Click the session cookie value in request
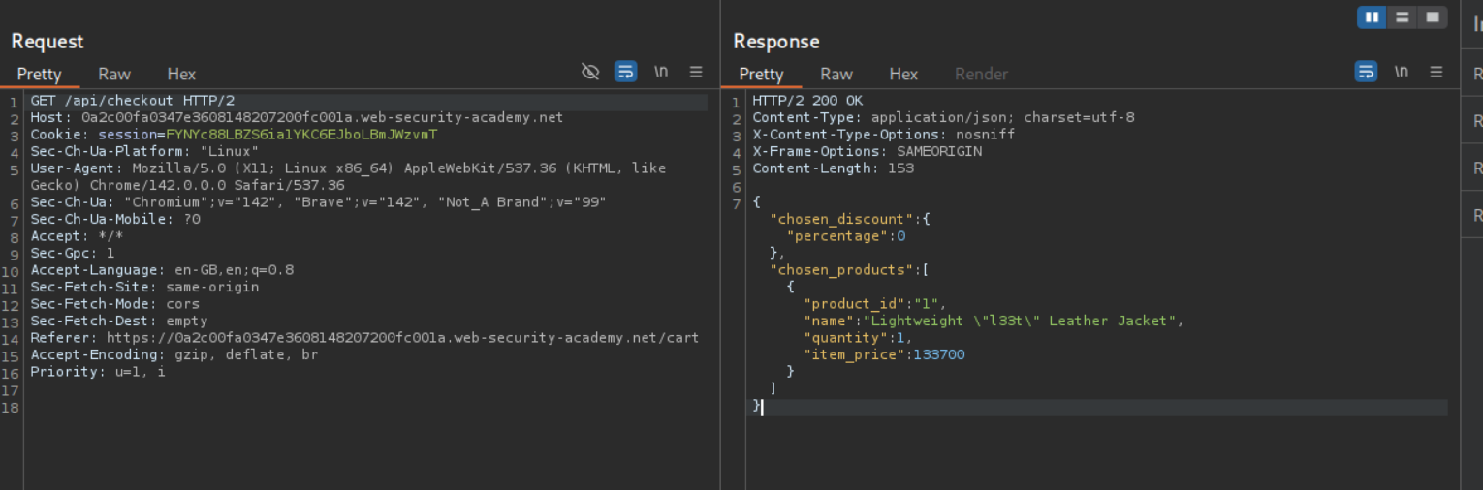 click(301, 135)
